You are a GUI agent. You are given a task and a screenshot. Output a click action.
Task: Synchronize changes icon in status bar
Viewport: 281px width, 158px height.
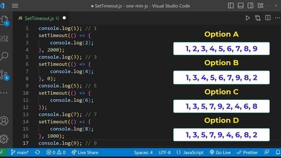(x=37, y=152)
